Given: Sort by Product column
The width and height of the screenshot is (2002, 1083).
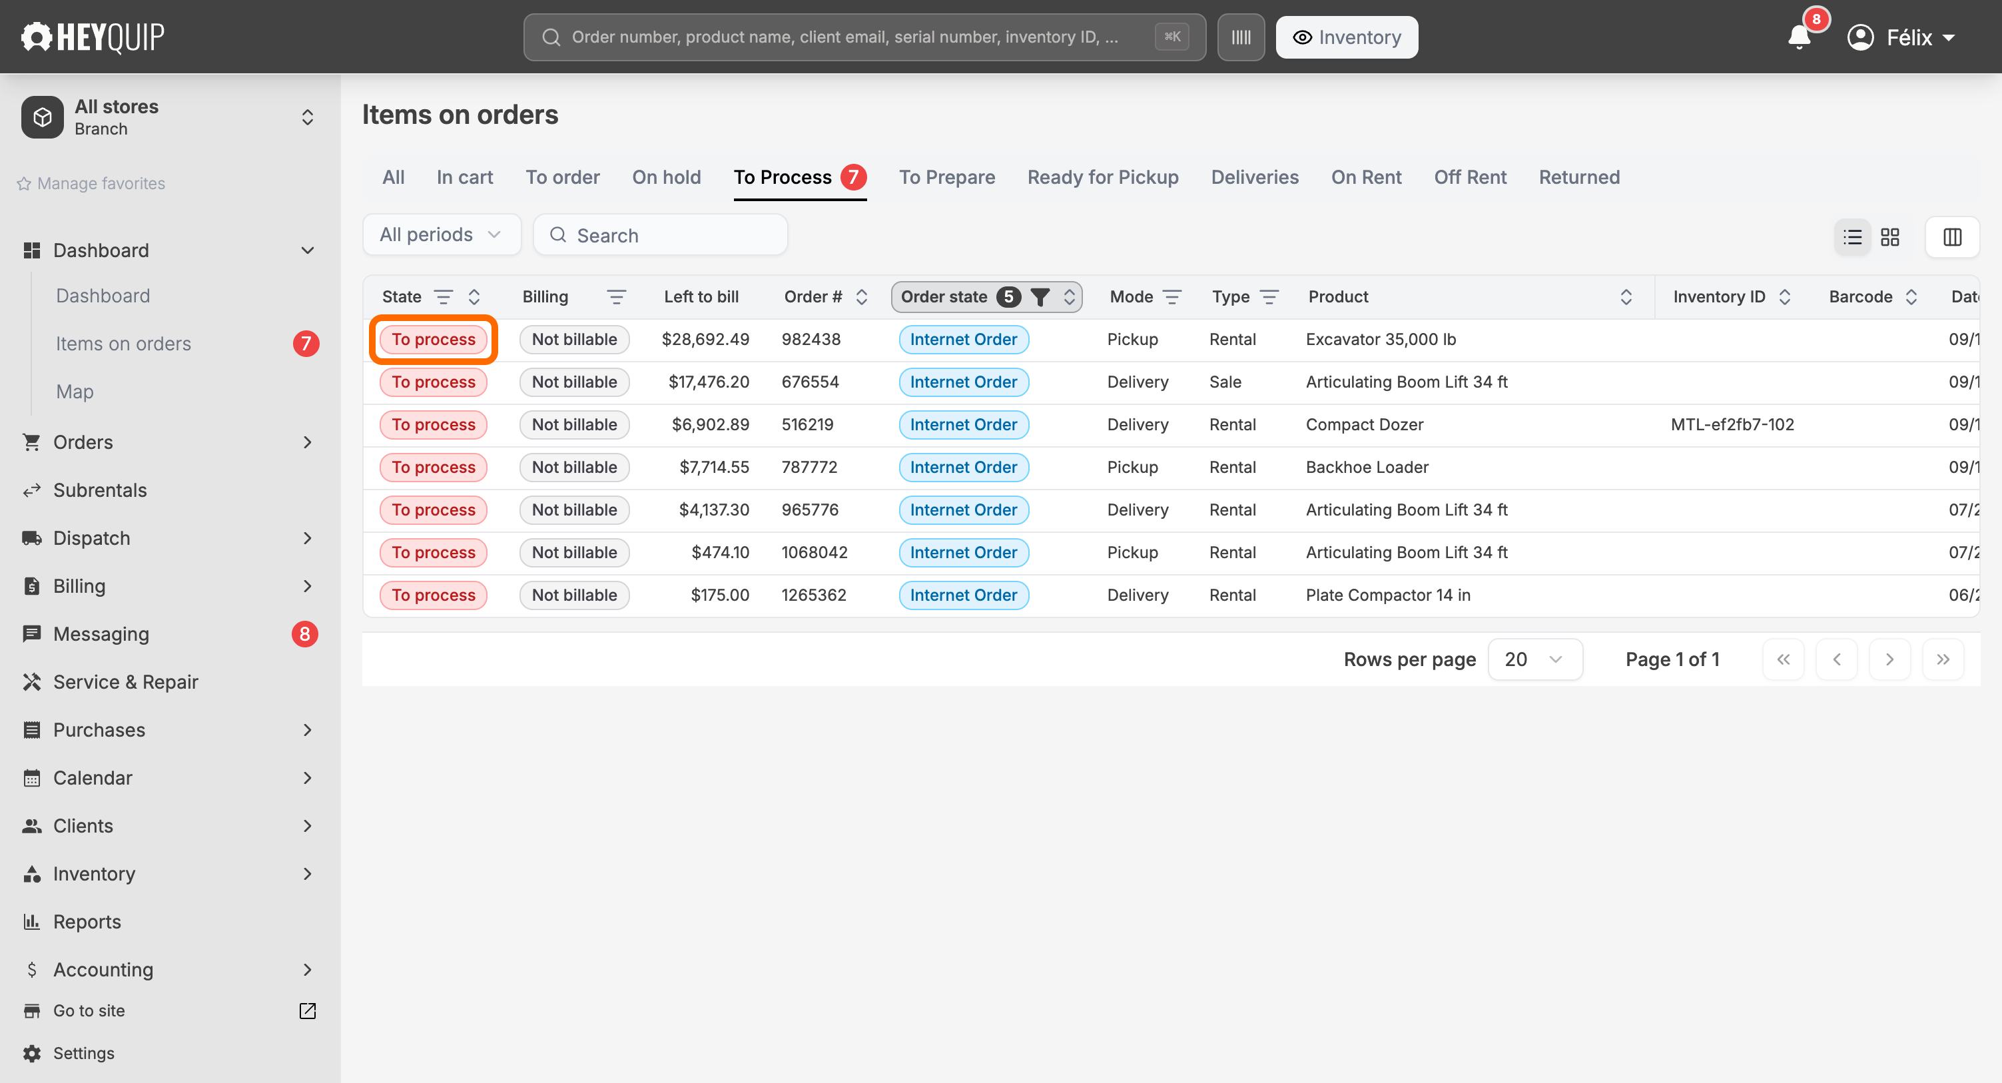Looking at the screenshot, I should pyautogui.click(x=1626, y=297).
